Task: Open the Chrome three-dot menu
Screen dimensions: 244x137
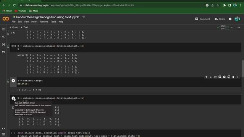Action: tap(240, 5)
